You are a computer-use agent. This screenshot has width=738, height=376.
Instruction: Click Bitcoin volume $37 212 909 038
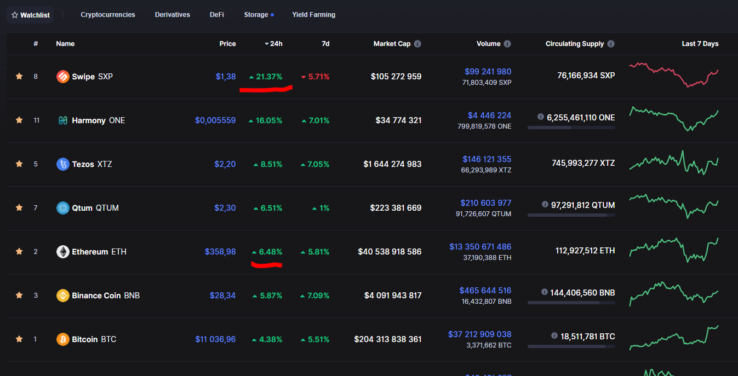(x=479, y=334)
